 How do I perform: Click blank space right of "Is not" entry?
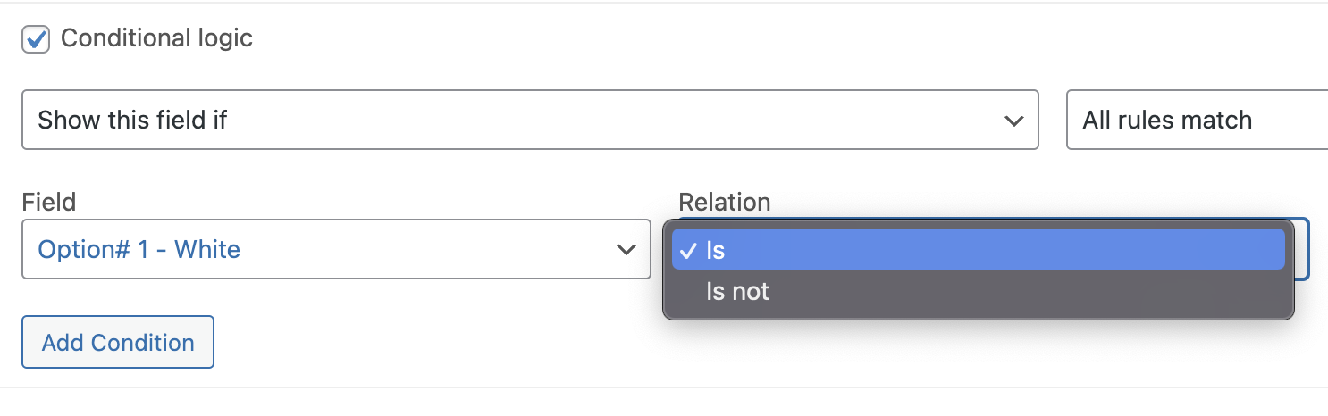coord(1028,291)
